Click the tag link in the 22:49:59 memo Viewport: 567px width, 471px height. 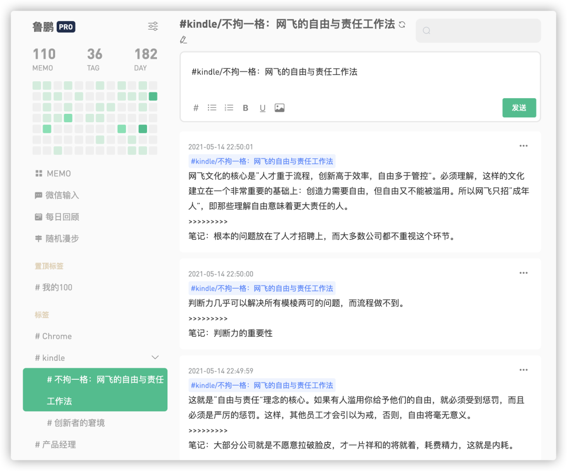pyautogui.click(x=262, y=386)
